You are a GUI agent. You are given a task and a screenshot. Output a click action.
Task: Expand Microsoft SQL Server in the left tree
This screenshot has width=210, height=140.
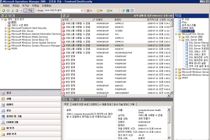pyautogui.click(x=6, y=31)
